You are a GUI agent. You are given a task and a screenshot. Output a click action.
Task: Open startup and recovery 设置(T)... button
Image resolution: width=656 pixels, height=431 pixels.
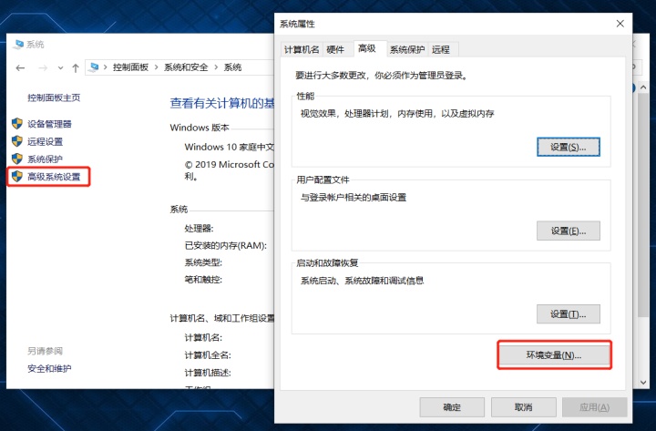click(569, 313)
